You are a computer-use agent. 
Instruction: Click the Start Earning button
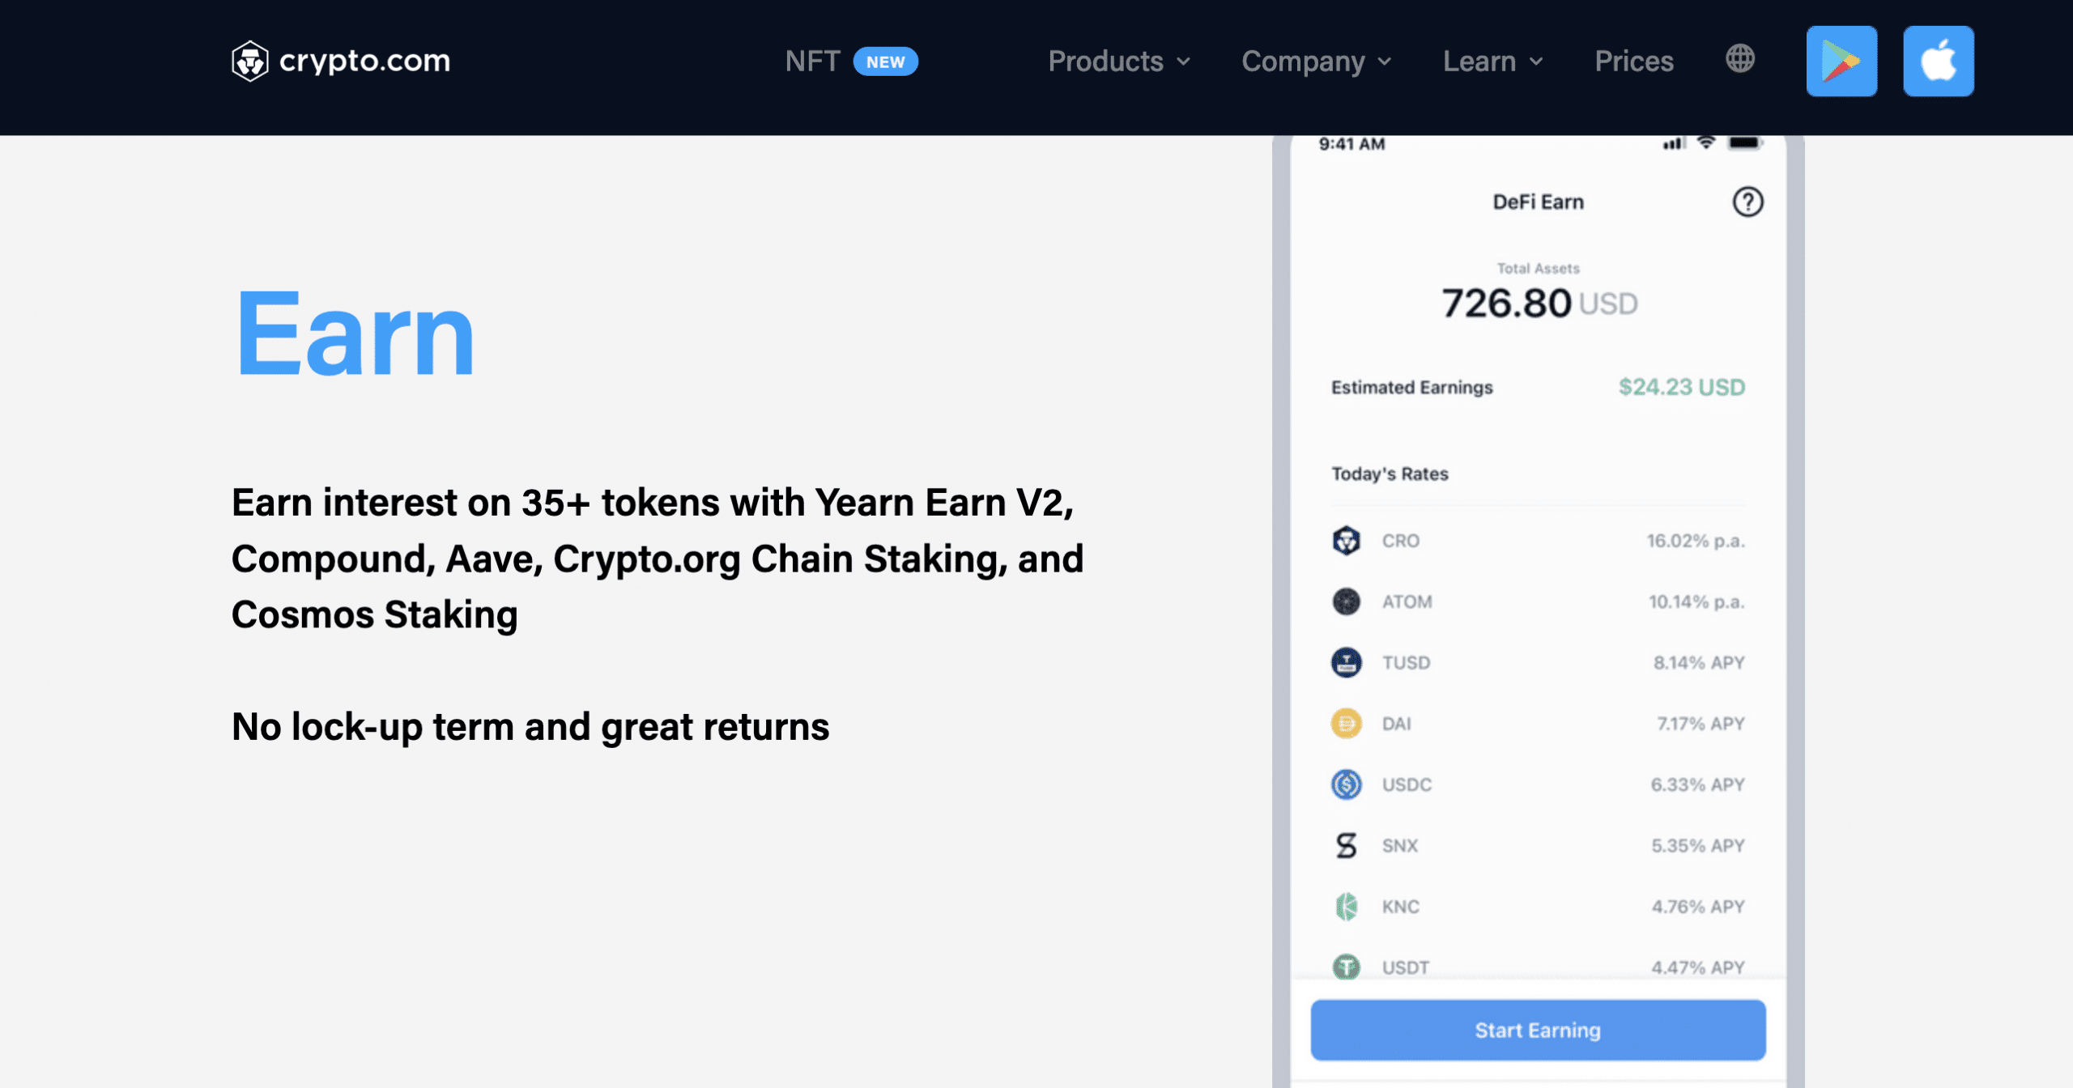pos(1538,1031)
